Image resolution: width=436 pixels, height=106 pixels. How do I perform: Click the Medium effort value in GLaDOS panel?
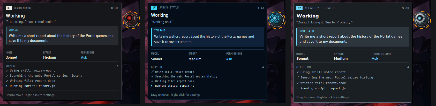tap(50, 57)
